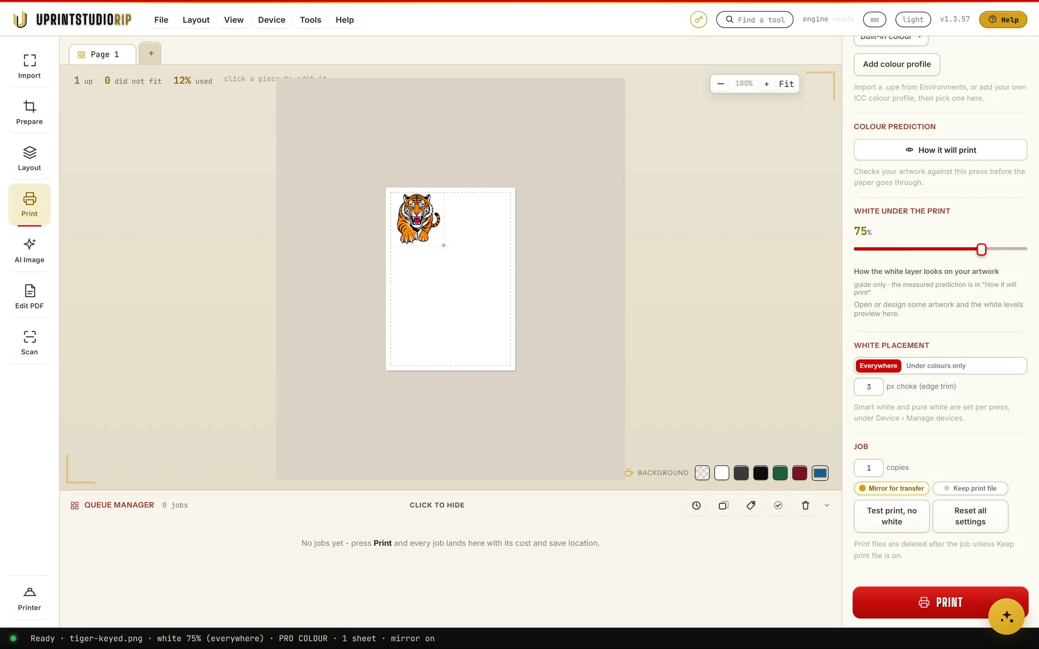Open the Import panel in sidebar
The height and width of the screenshot is (649, 1039).
pyautogui.click(x=29, y=66)
